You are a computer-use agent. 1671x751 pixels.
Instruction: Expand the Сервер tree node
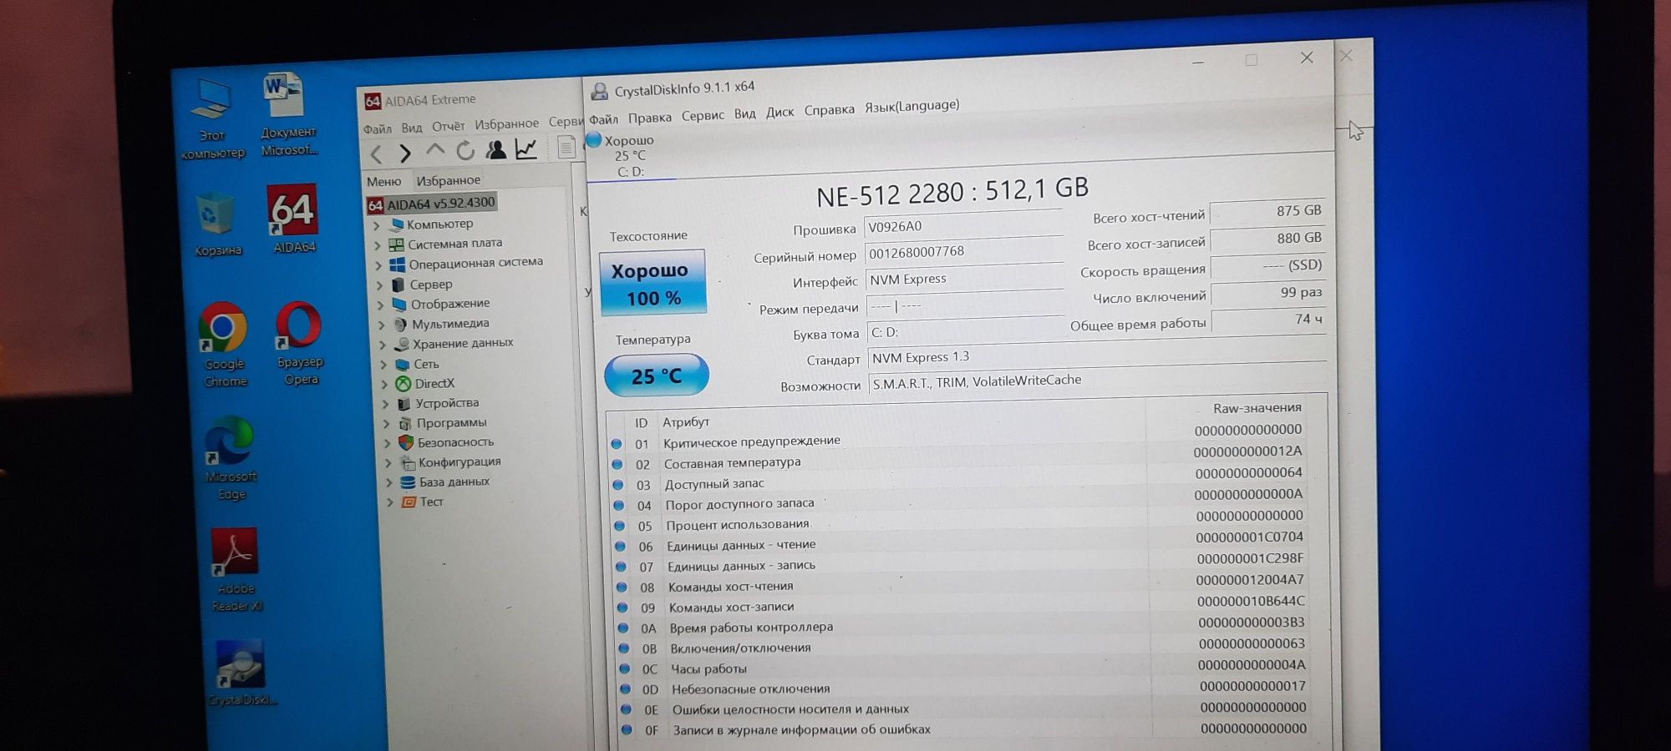coord(379,285)
